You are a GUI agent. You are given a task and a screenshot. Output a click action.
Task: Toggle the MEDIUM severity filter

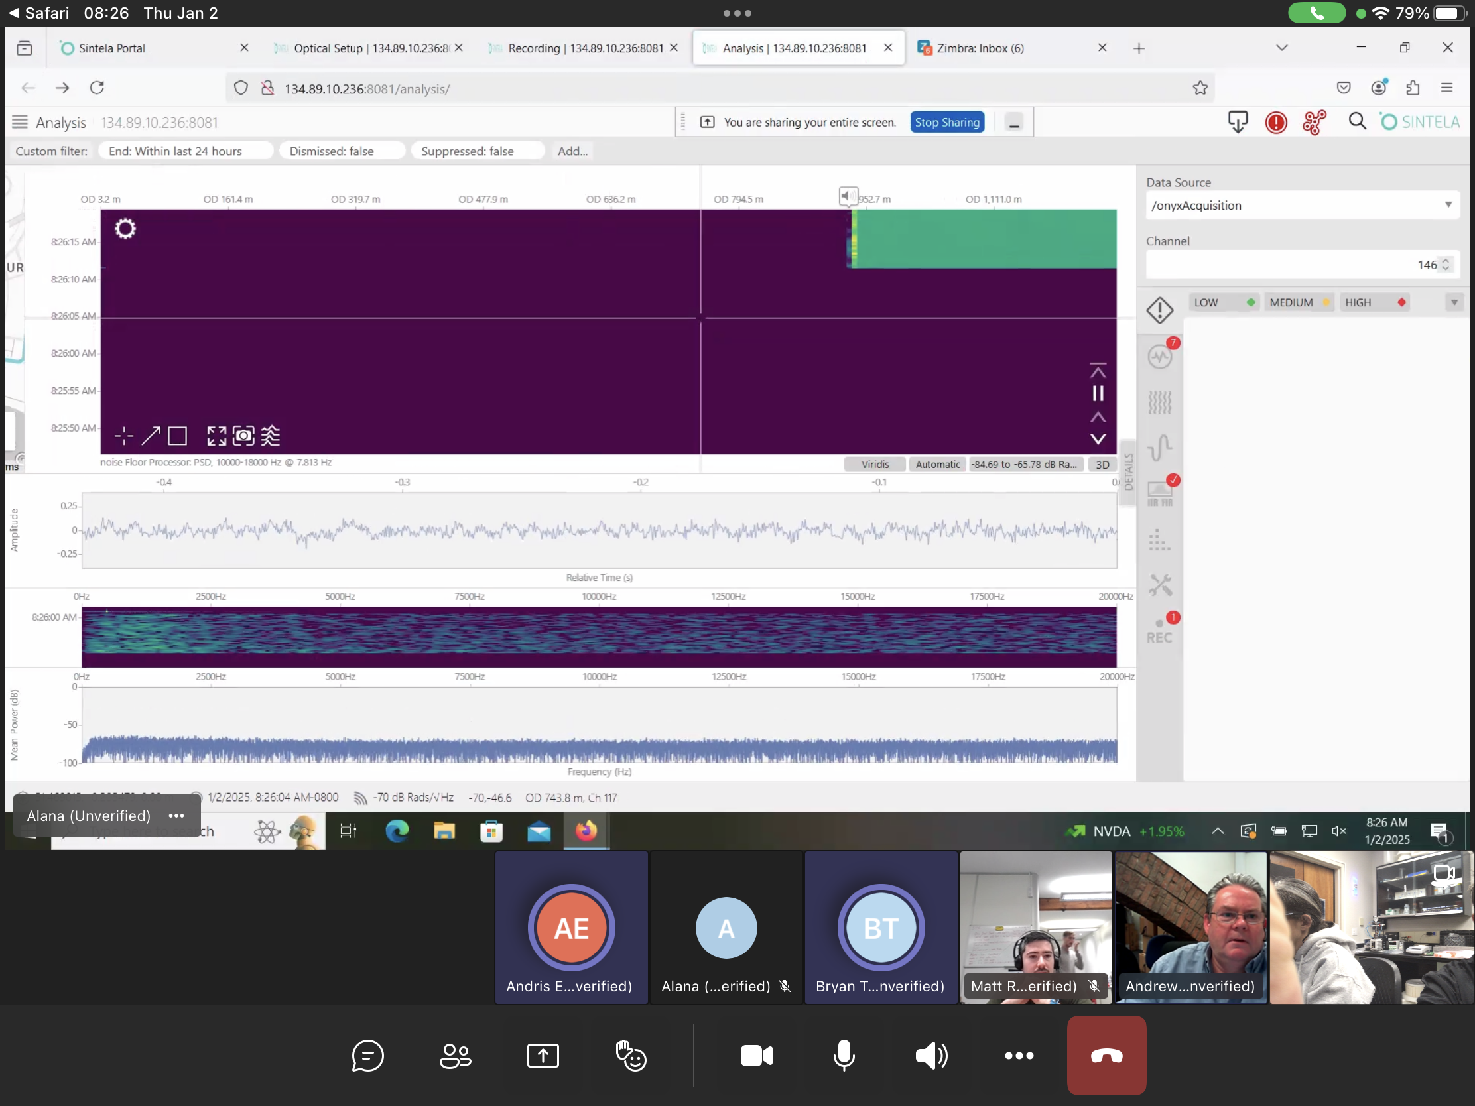pyautogui.click(x=1299, y=302)
